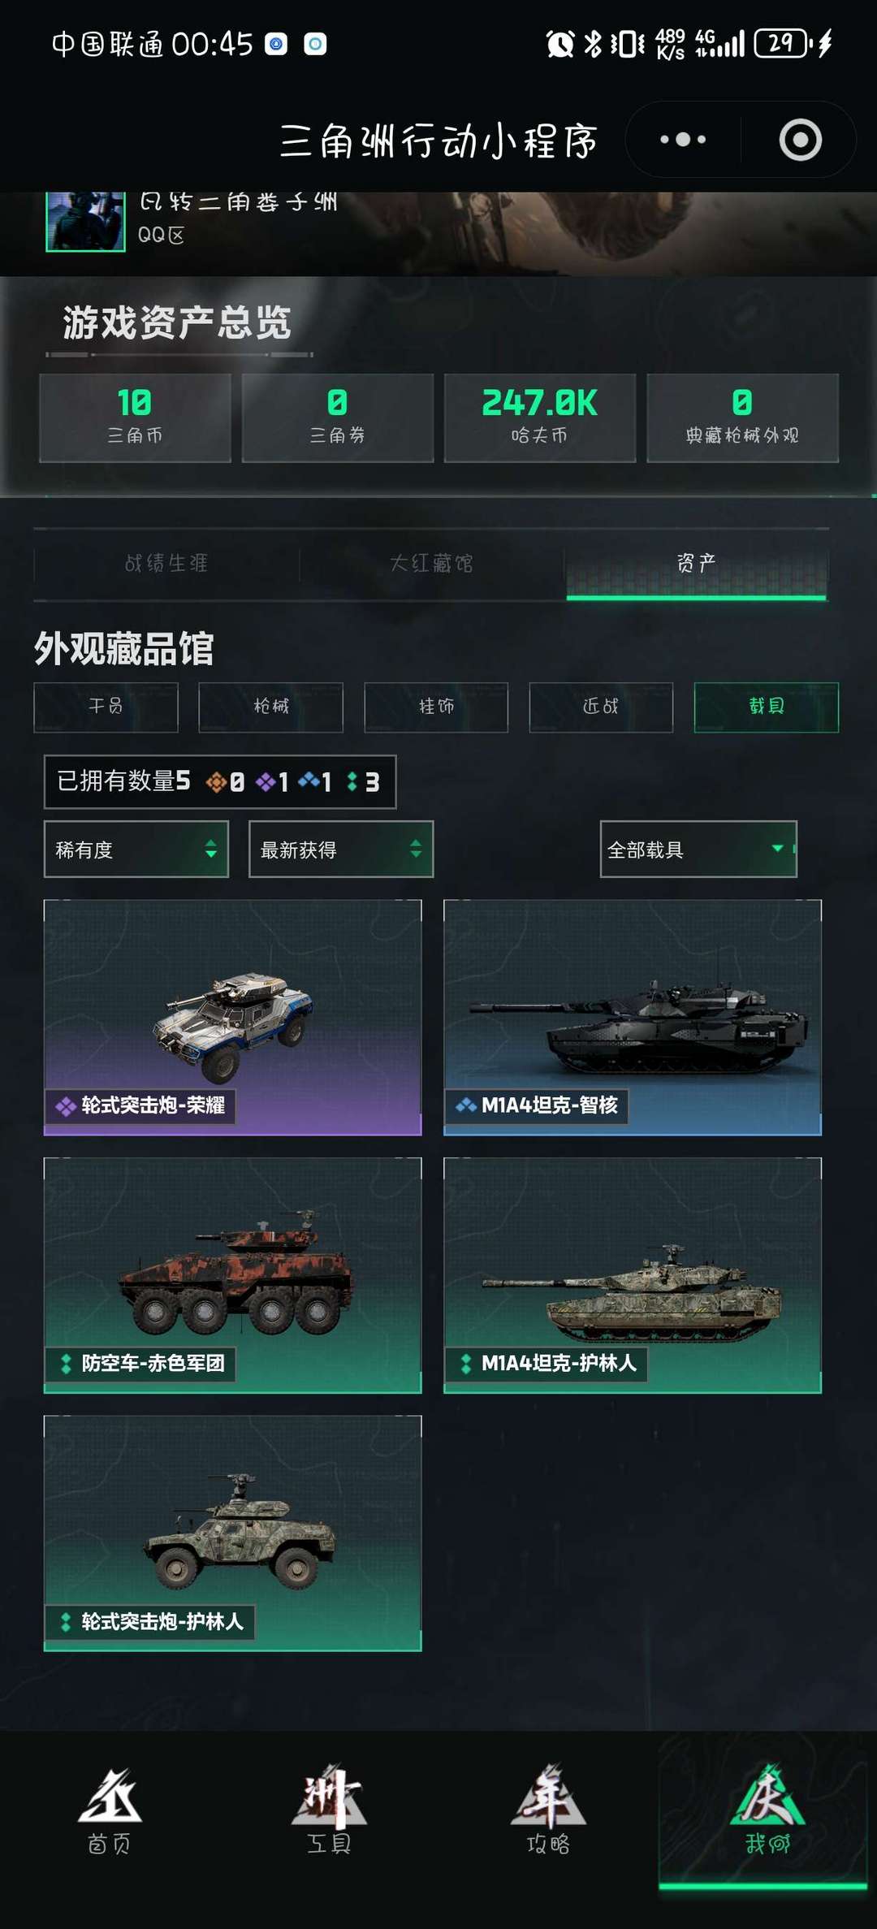
Task: Open the 首页 home icon in bottom navigation
Action: pos(110,1811)
